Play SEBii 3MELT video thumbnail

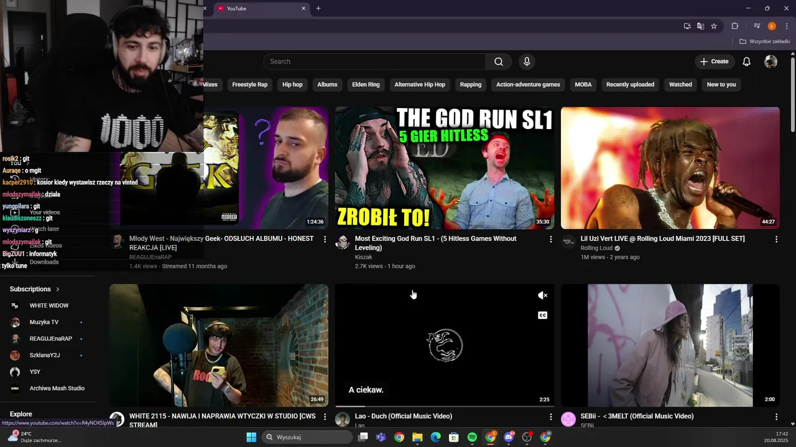coord(670,345)
